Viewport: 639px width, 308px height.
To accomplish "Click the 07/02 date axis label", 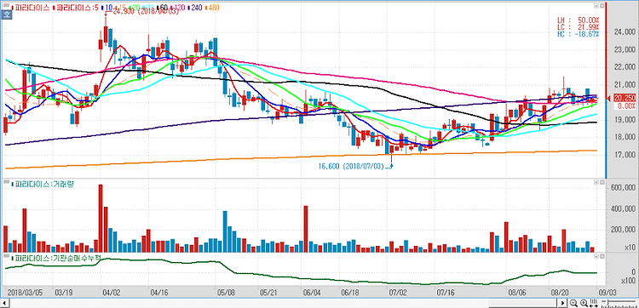I will [x=398, y=292].
